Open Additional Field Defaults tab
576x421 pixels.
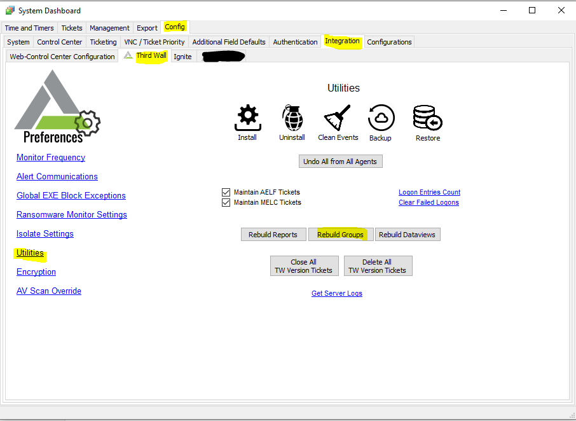tap(229, 42)
